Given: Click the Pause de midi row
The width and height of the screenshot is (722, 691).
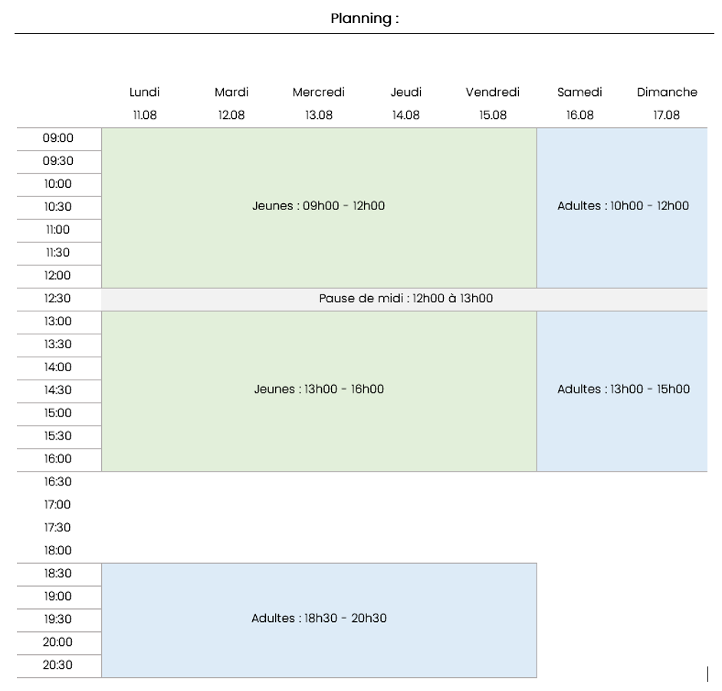Looking at the screenshot, I should tap(404, 299).
